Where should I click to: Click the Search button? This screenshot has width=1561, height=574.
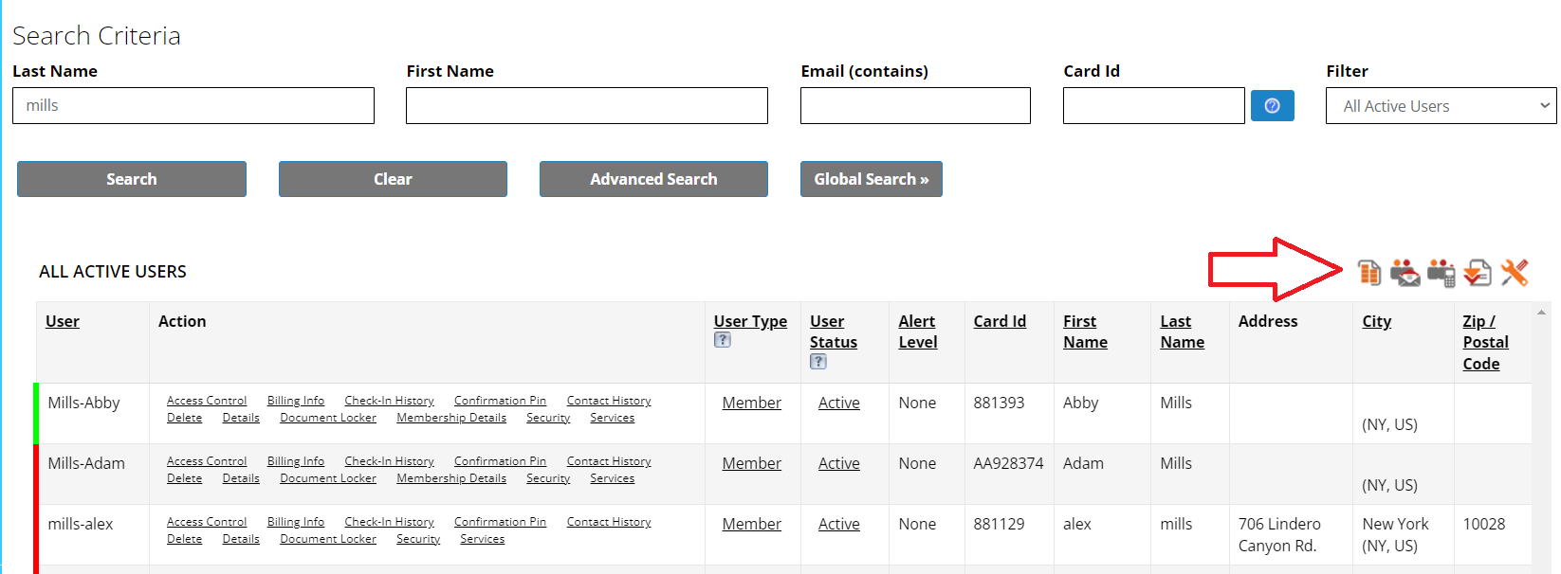pos(132,179)
